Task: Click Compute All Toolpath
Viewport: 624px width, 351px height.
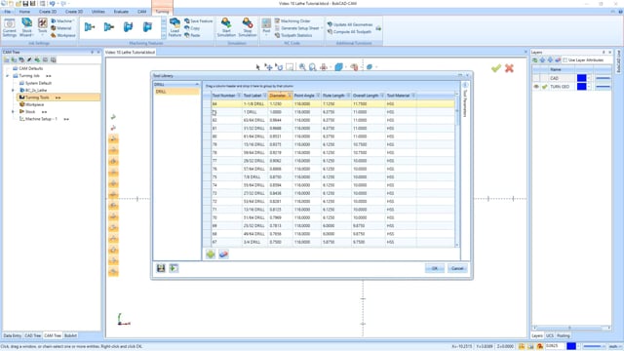Action: coord(349,31)
